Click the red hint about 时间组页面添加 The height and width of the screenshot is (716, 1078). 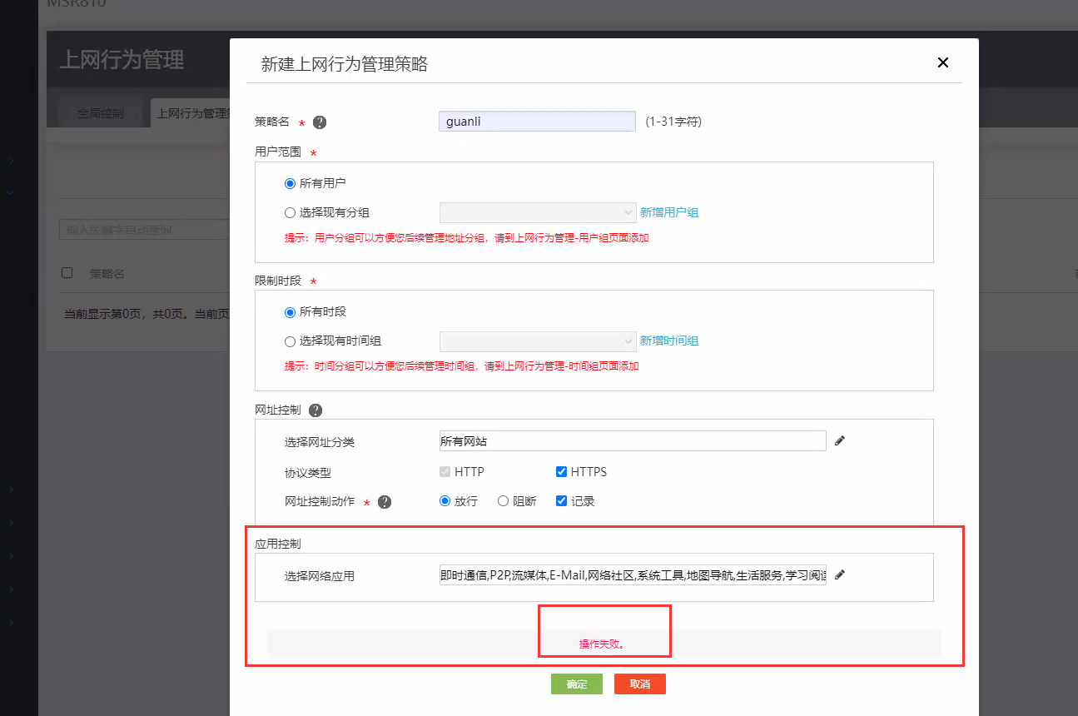point(462,366)
